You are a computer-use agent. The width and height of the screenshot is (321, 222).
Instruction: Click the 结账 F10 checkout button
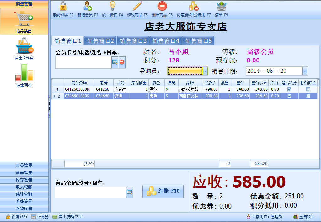(x=163, y=191)
